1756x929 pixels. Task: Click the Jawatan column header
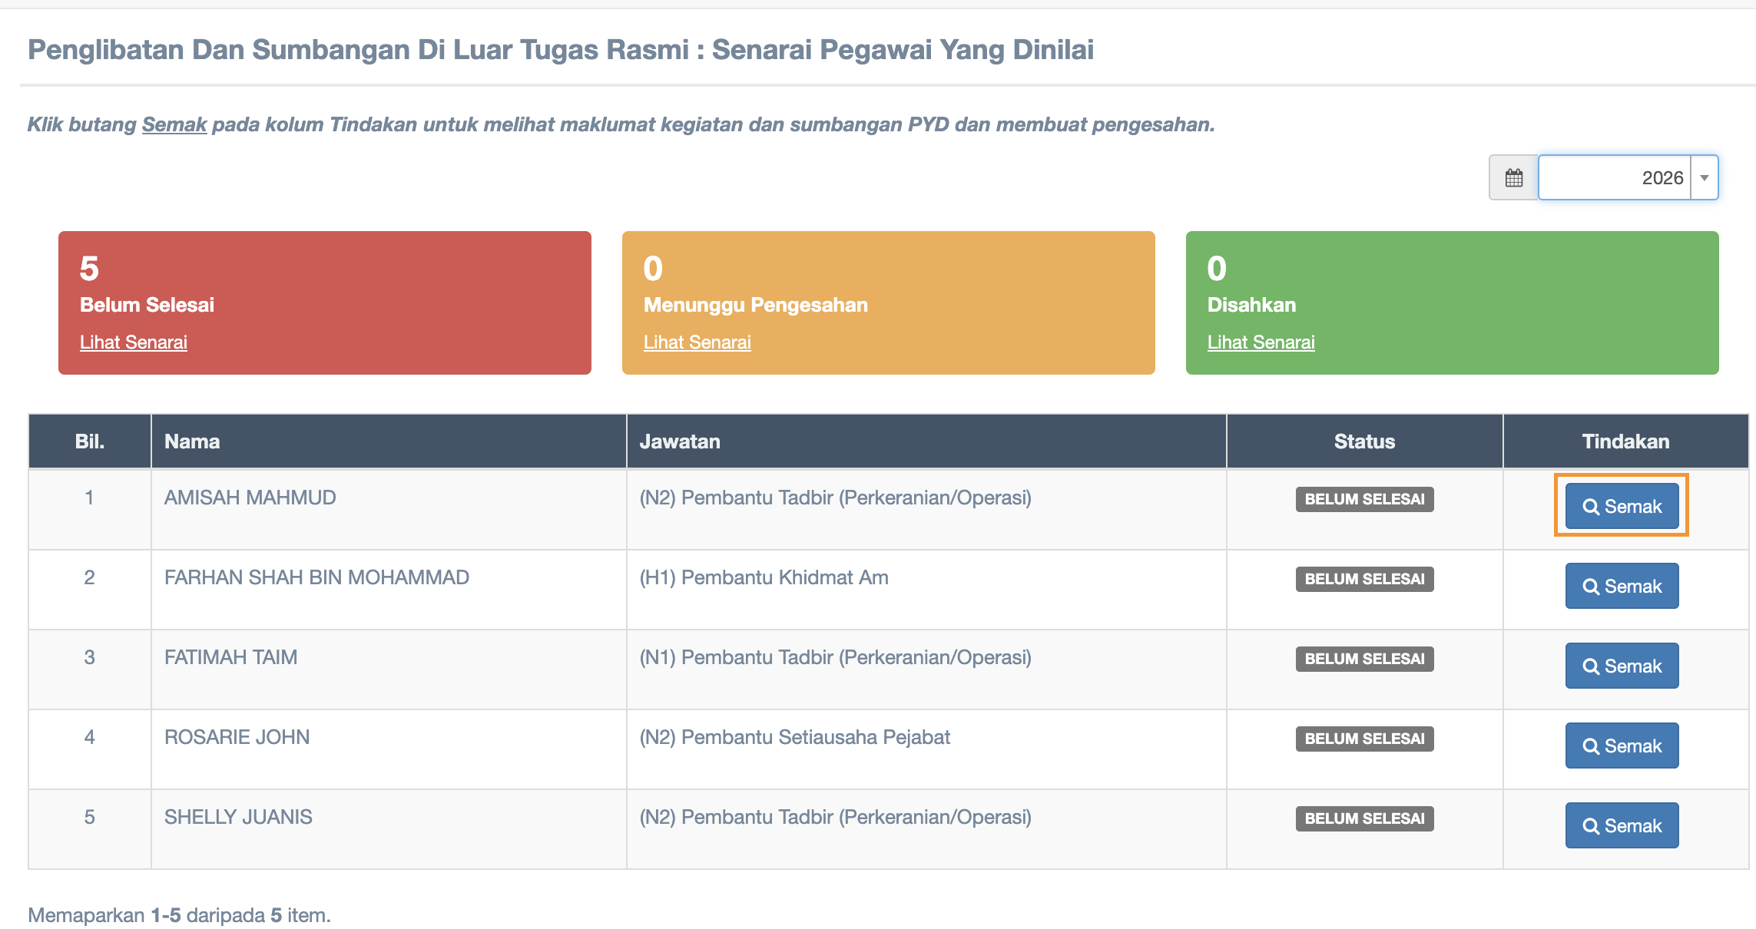tap(680, 441)
